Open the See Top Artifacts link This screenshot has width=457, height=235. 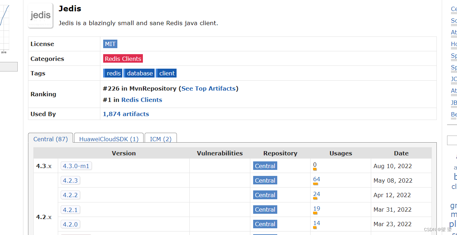pos(208,88)
